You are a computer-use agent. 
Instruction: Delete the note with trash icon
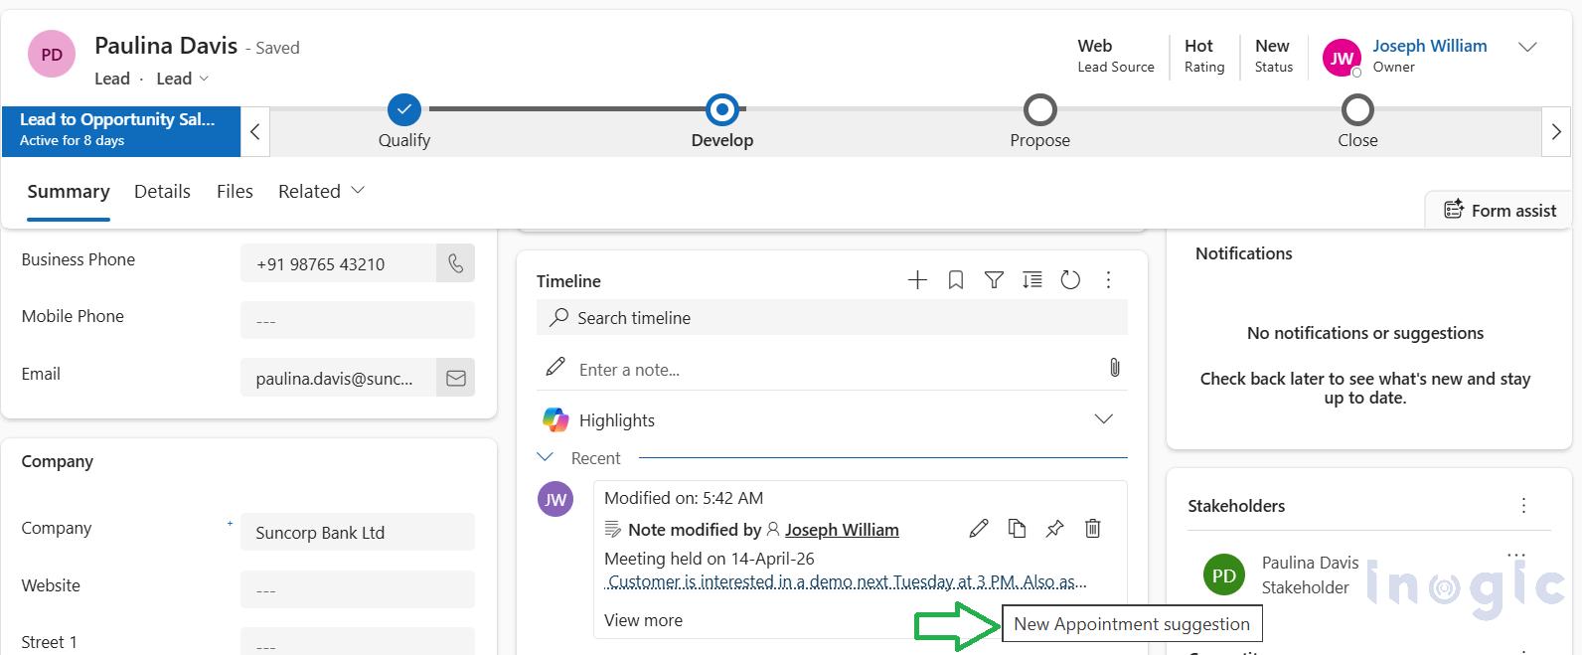click(x=1092, y=528)
